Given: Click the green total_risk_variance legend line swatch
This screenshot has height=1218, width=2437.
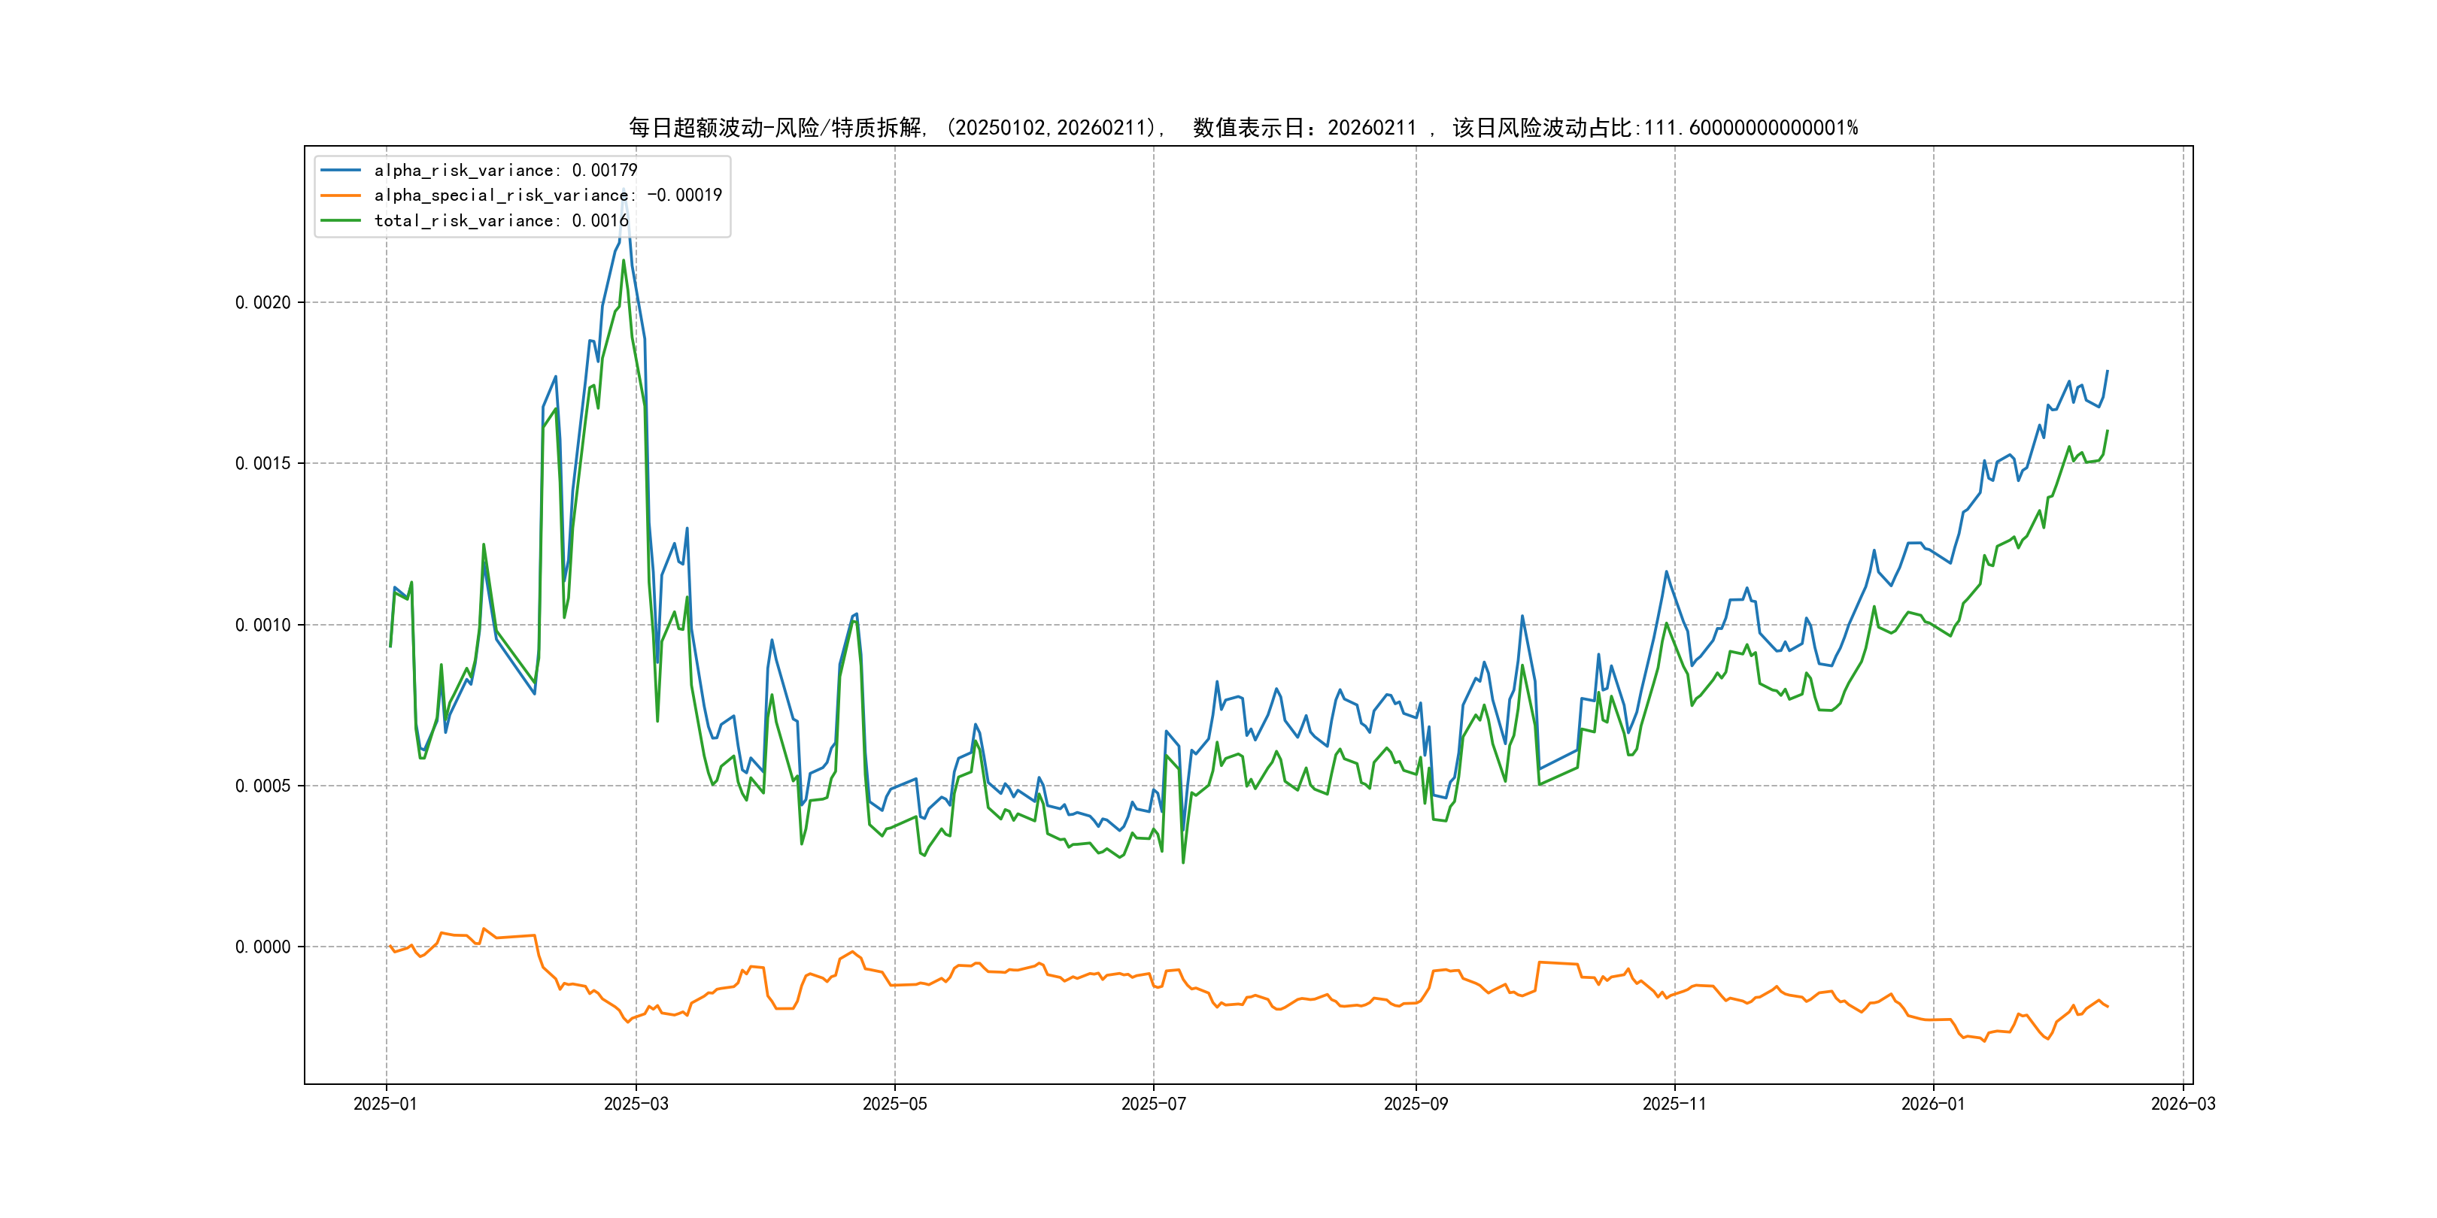Looking at the screenshot, I should pos(341,220).
